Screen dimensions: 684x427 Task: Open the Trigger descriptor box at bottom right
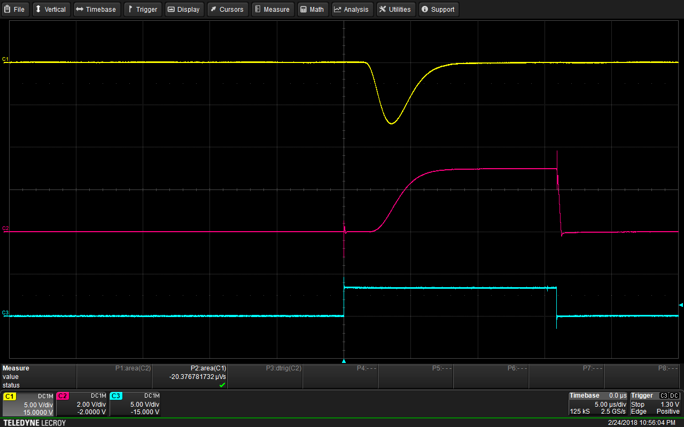coord(655,404)
